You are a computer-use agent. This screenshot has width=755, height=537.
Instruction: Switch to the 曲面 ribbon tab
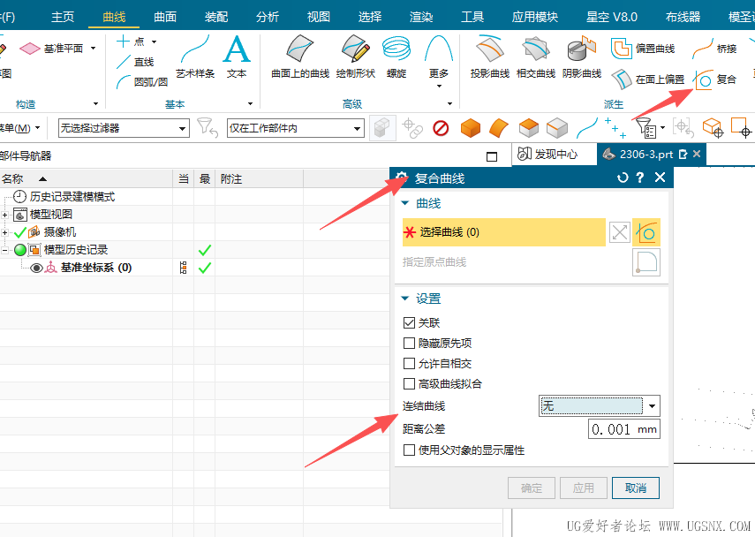point(165,17)
